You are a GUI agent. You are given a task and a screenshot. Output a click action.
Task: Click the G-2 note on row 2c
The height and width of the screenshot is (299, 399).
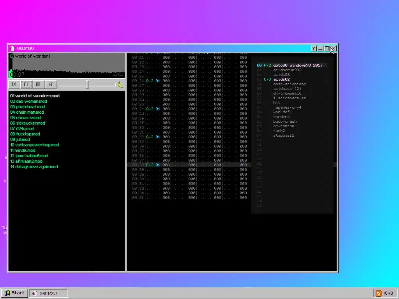150,109
